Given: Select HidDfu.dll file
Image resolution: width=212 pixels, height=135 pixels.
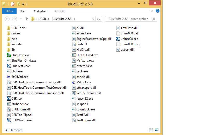Looking at the screenshot, I should pos(81,50).
